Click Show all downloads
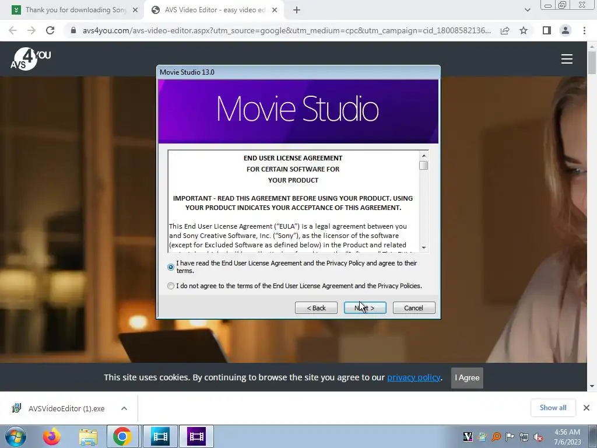The width and height of the screenshot is (597, 448). [553, 408]
